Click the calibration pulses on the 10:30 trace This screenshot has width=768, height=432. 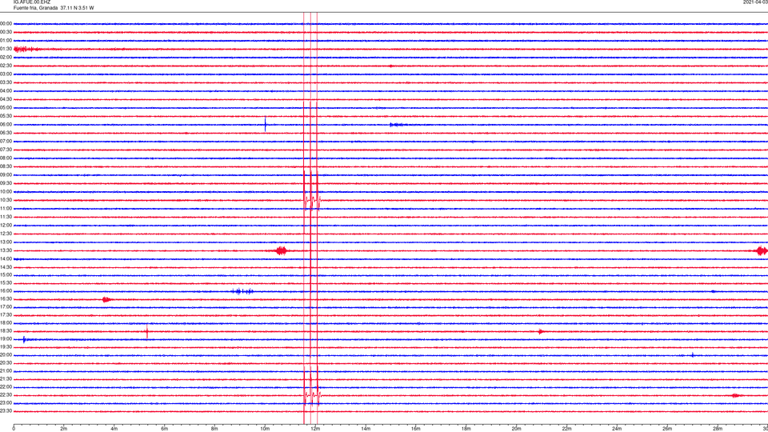[311, 200]
